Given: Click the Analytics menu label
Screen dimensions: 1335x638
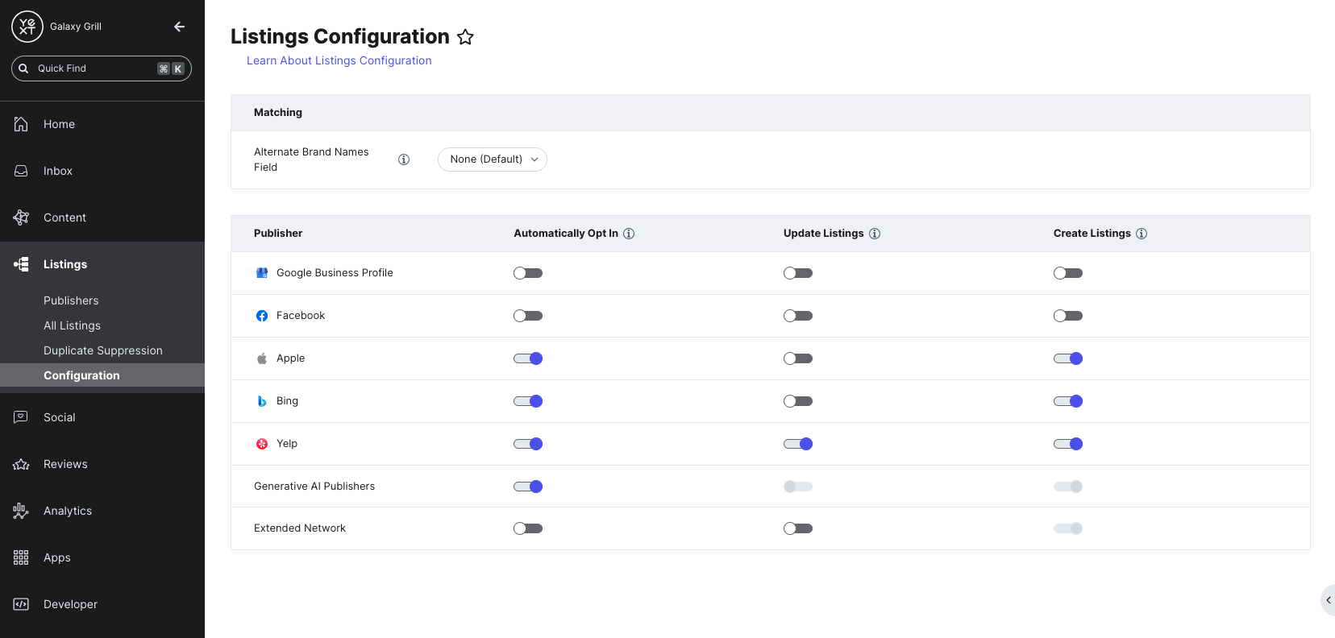Looking at the screenshot, I should coord(68,511).
